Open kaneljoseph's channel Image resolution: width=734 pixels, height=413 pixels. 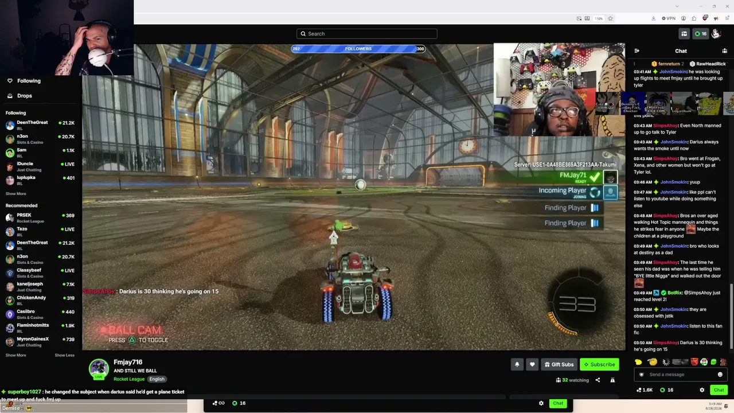coord(40,286)
